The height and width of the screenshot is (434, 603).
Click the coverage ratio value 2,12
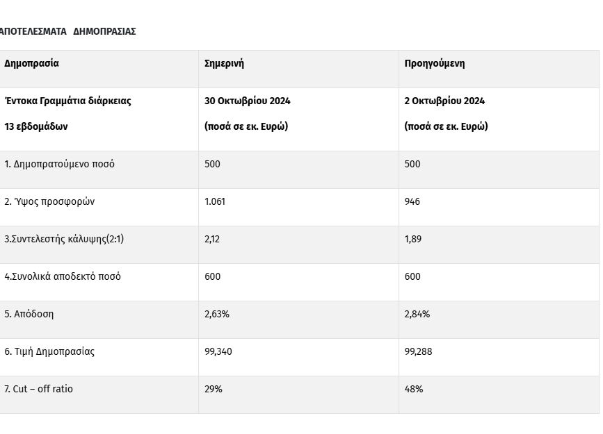click(212, 239)
